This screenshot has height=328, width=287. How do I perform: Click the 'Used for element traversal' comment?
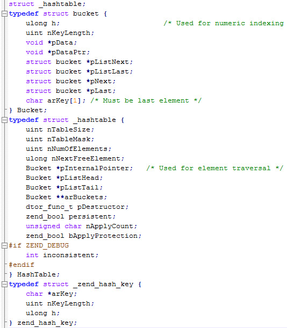tap(215, 168)
